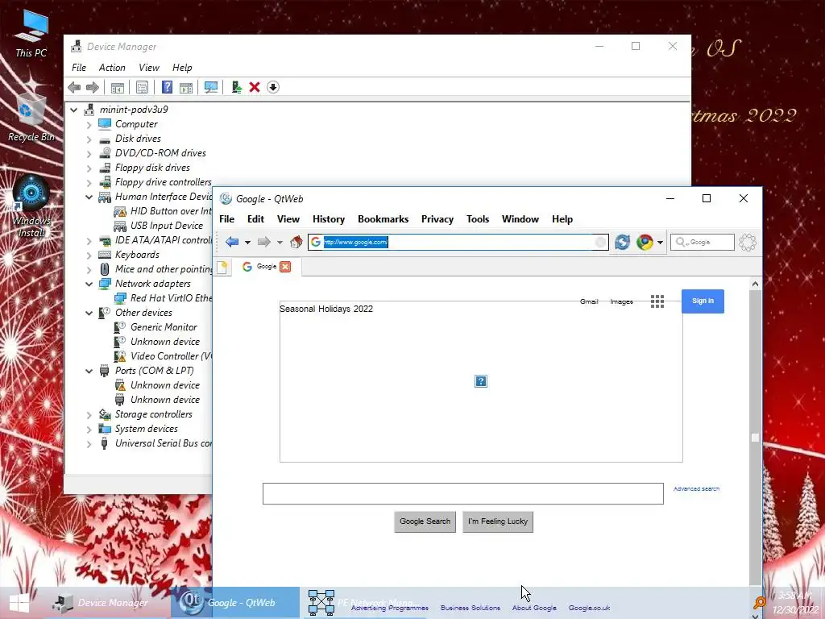Open the QtWeb Tools menu
Viewport: 825px width, 619px height.
coord(478,219)
